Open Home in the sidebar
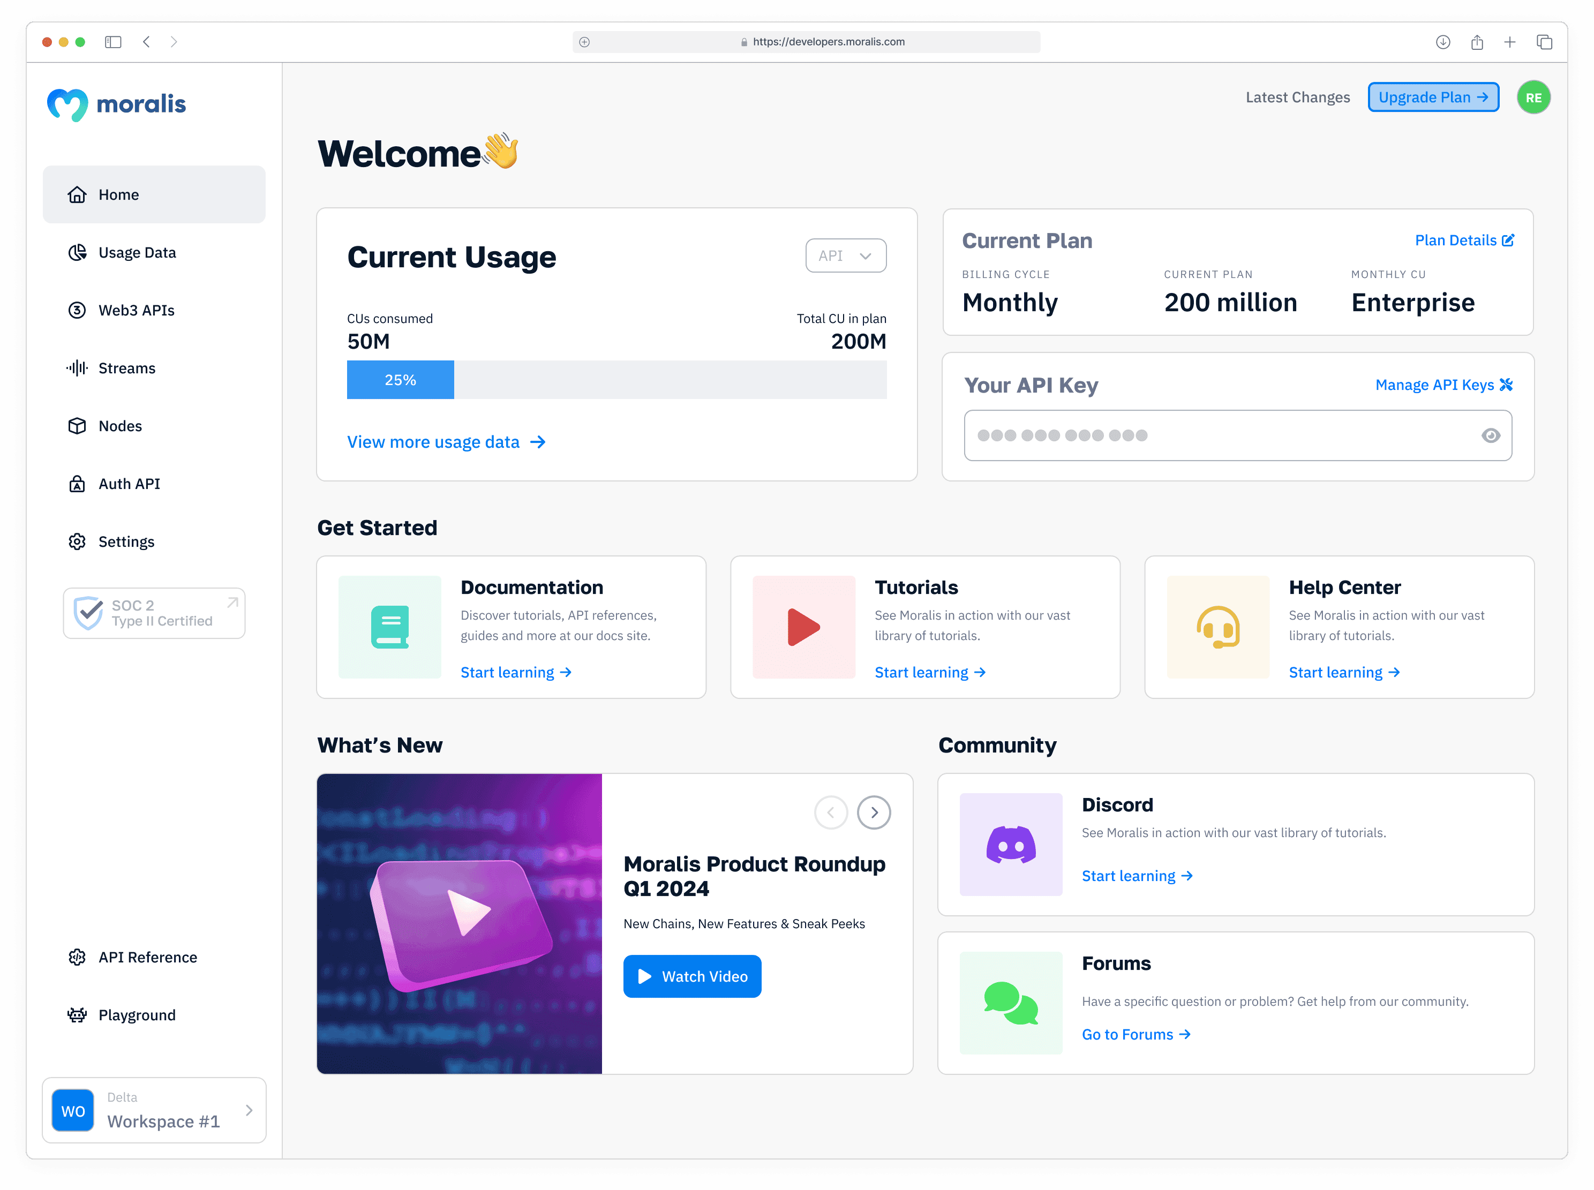 coord(154,194)
